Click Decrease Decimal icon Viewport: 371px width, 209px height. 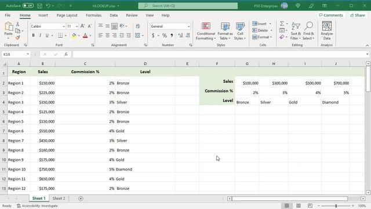[188, 35]
